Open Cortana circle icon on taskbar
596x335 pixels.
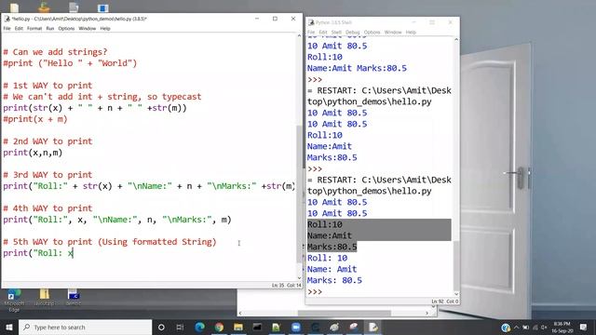click(161, 327)
